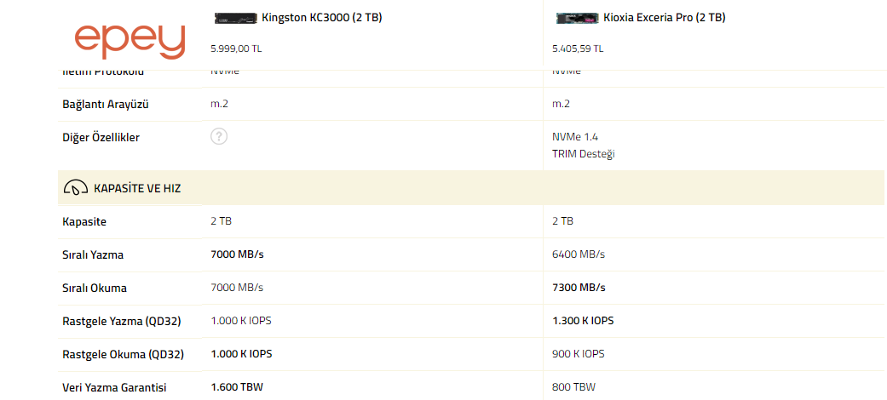Click the speedometer icon beside Kapasite ve Hız

(76, 188)
